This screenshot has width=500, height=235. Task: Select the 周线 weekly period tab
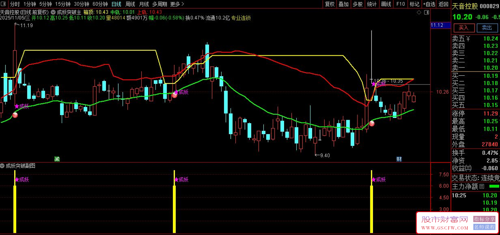pos(130,4)
